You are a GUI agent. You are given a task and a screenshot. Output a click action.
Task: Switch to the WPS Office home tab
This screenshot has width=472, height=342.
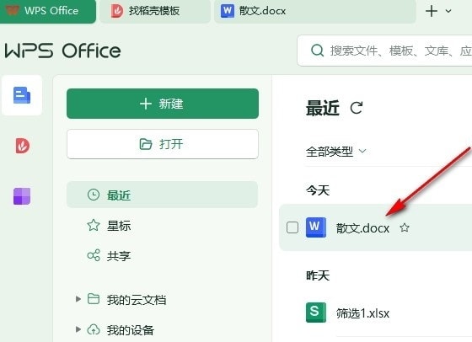(x=48, y=11)
